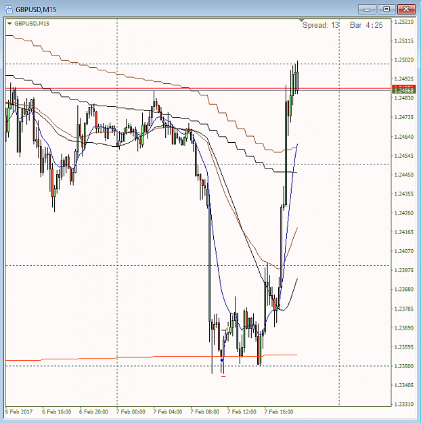Click price scale value 1.25020
This screenshot has height=423, width=421.
(x=404, y=60)
